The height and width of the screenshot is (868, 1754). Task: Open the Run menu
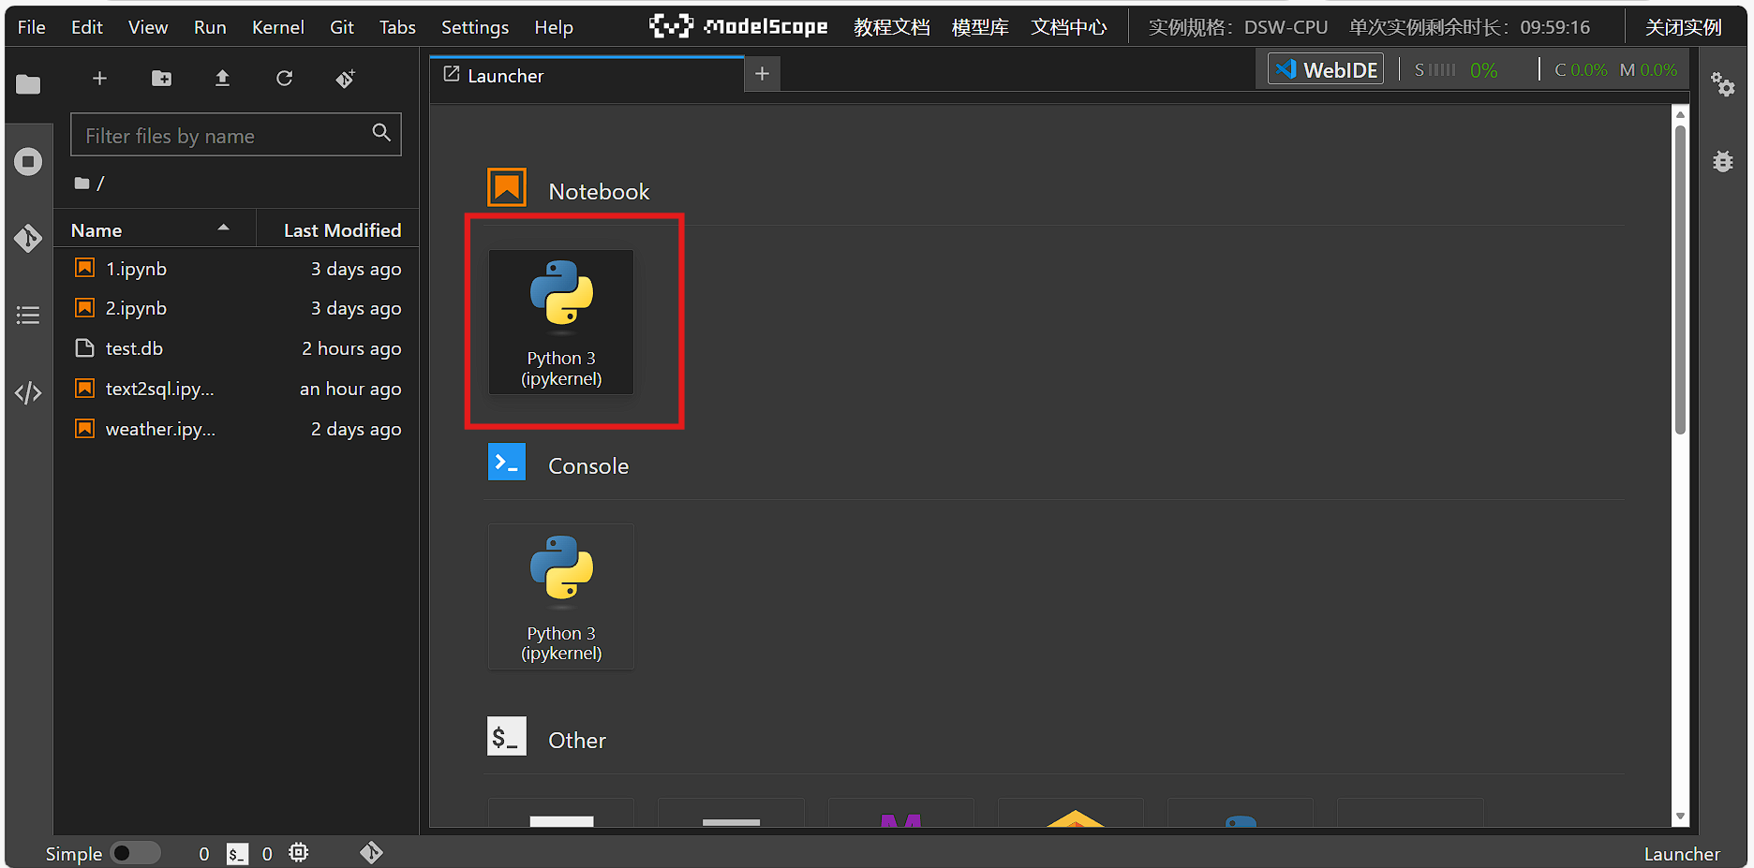210,27
